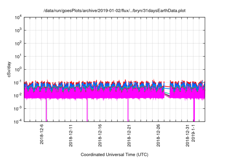Click the cSv/day y-axis label
This screenshot has width=226, height=158.
(x=9, y=69)
